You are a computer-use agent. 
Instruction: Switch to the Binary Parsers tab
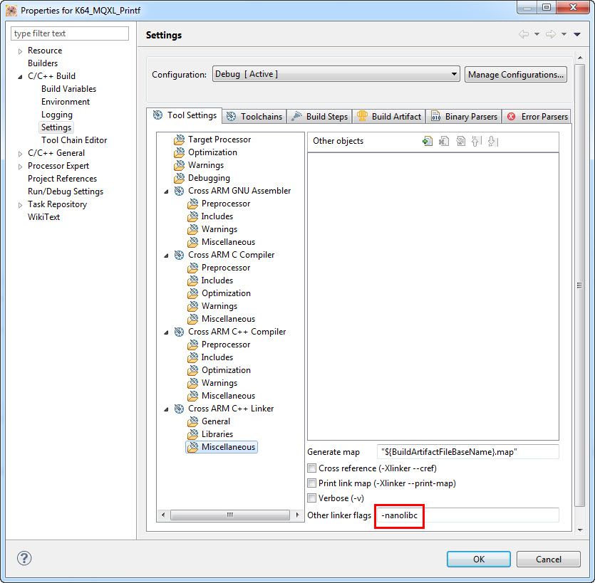[x=464, y=116]
